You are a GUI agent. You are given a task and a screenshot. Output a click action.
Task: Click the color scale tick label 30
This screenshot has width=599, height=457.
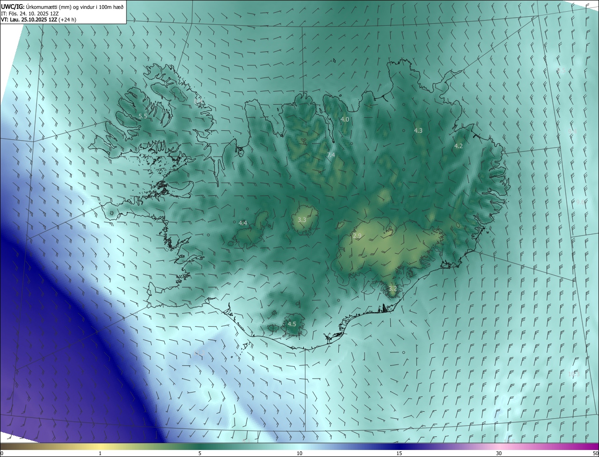[x=499, y=454]
